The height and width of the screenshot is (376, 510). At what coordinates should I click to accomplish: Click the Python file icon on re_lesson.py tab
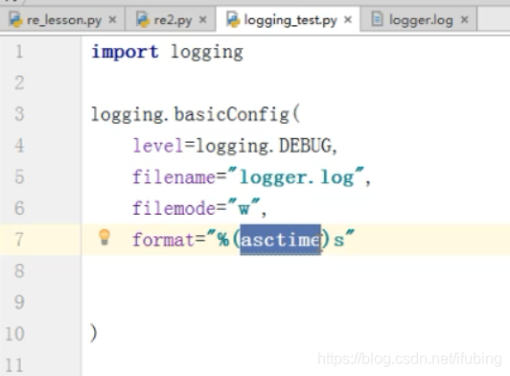15,19
